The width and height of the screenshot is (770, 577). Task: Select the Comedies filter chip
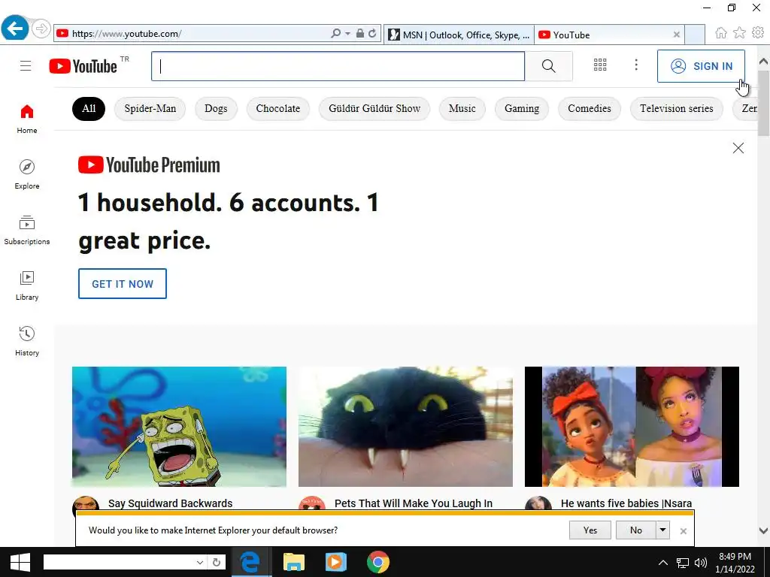[590, 108]
